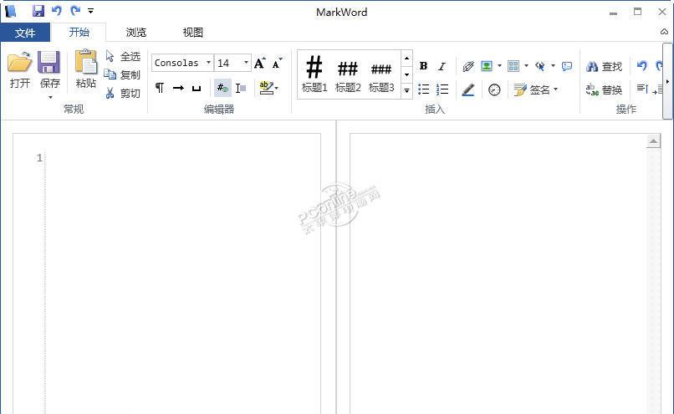The image size is (674, 414).
Task: Click 查找 (Find) with binoculars
Action: coord(604,66)
